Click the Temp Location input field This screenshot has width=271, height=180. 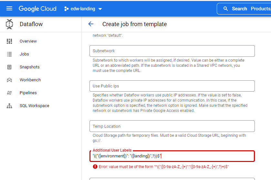[172, 126]
